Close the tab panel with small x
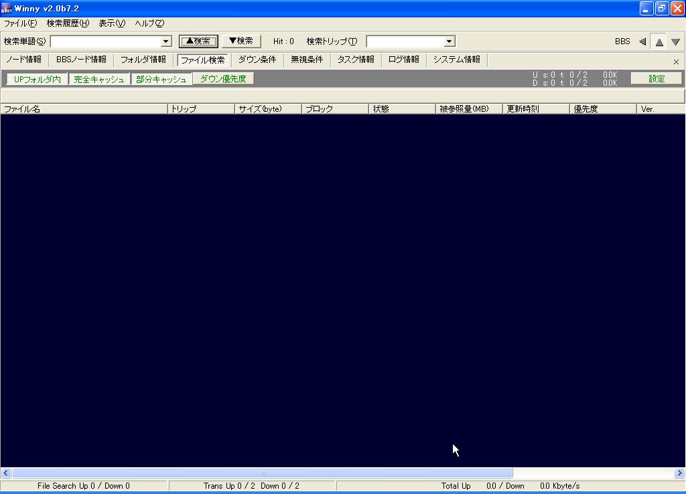686x494 pixels. [x=676, y=62]
